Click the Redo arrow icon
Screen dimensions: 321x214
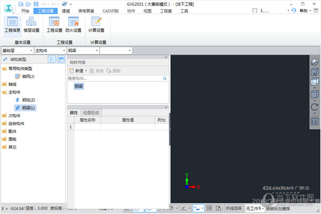(54, 4)
